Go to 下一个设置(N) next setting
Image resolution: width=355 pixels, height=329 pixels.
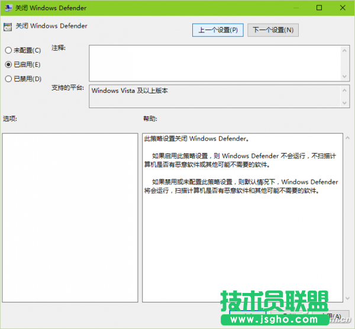(x=272, y=30)
